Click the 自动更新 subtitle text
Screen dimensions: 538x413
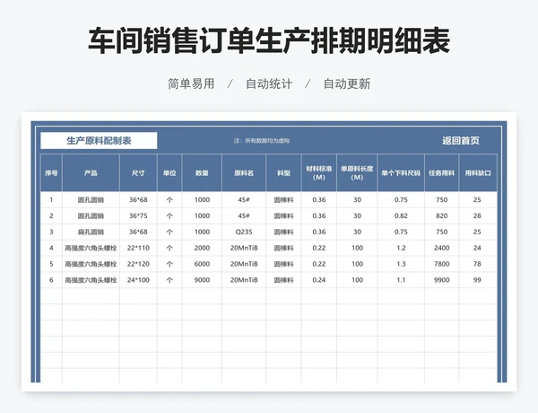click(x=347, y=83)
